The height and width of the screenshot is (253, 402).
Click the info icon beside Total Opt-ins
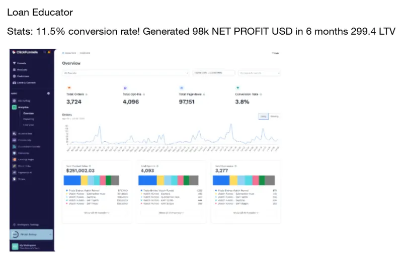tap(144, 94)
